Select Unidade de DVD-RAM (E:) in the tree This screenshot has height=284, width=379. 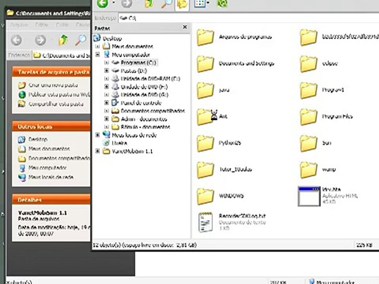point(150,78)
